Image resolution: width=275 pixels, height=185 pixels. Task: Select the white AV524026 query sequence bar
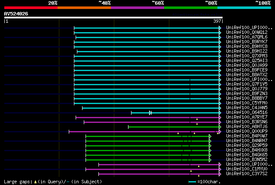113,18
